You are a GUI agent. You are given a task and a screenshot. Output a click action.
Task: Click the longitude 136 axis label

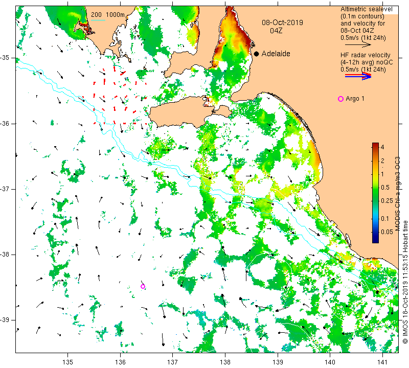pyautogui.click(x=120, y=362)
